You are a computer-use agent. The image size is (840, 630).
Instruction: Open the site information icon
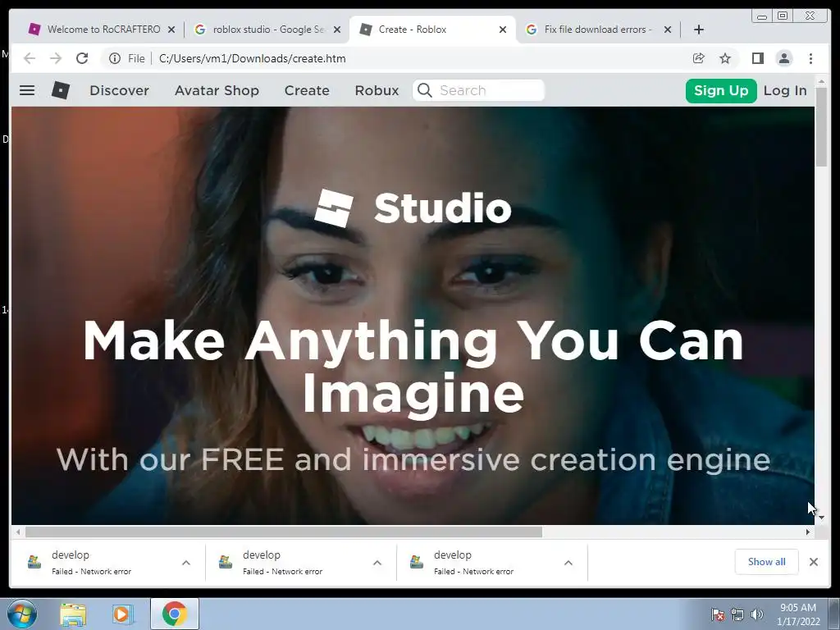[x=115, y=58]
